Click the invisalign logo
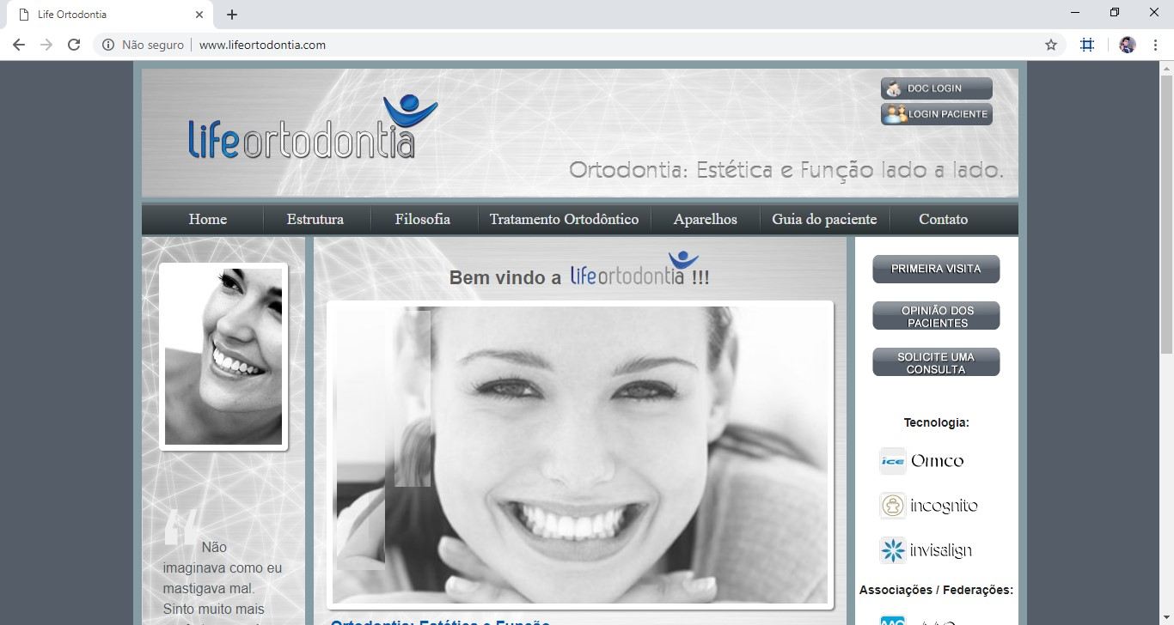Viewport: 1174px width, 625px height. tap(926, 550)
